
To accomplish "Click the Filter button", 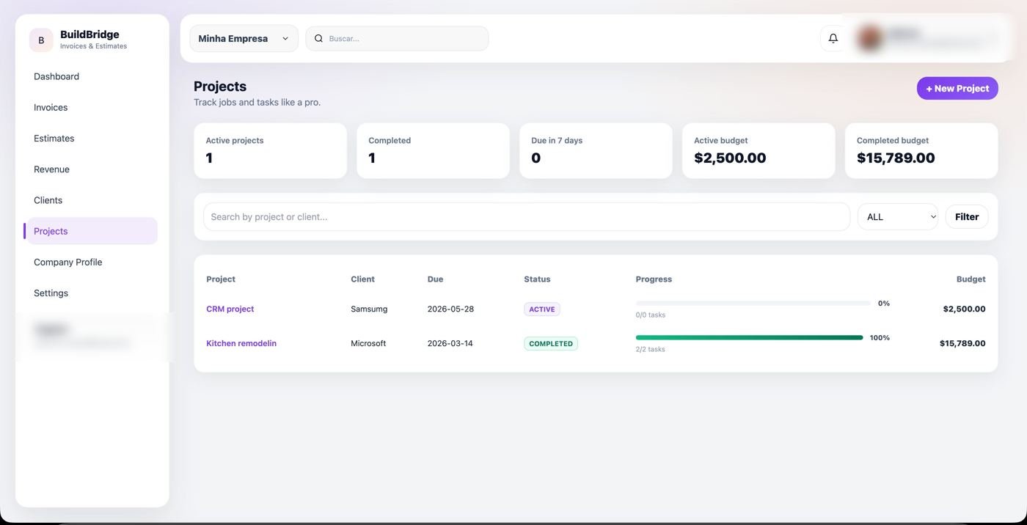I will [967, 216].
